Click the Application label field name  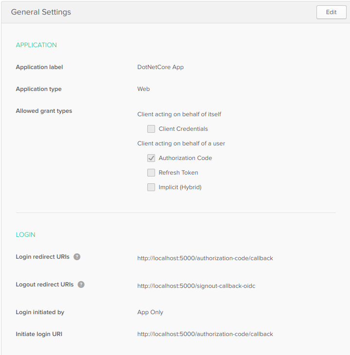click(39, 67)
